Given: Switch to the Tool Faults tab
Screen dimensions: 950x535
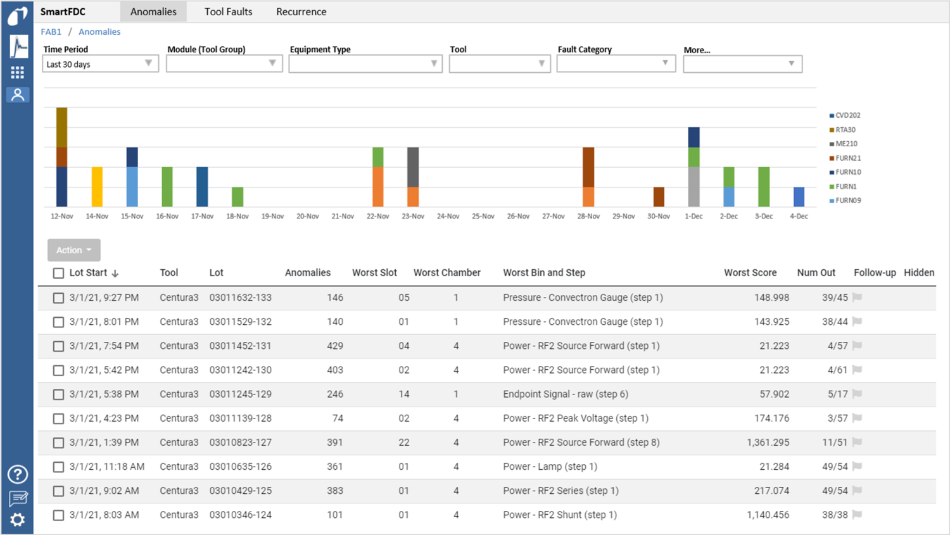Looking at the screenshot, I should [x=228, y=11].
